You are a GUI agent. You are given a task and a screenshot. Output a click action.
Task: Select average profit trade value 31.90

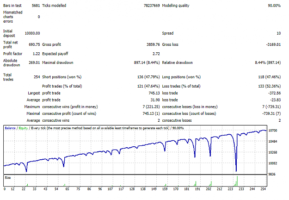155,100
